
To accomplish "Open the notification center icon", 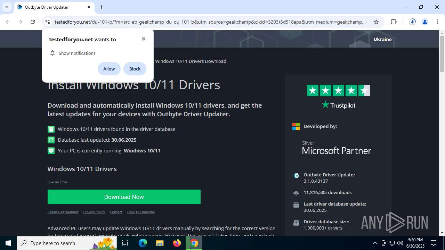I will (434, 243).
